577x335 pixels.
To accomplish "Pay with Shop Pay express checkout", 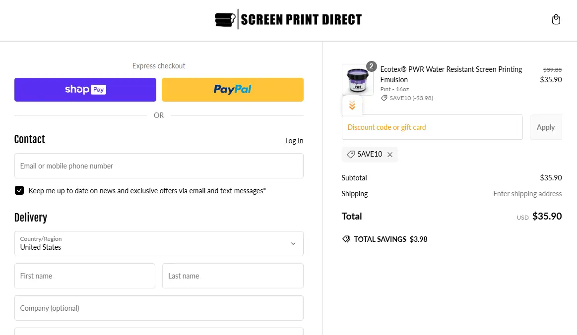I will [x=85, y=90].
